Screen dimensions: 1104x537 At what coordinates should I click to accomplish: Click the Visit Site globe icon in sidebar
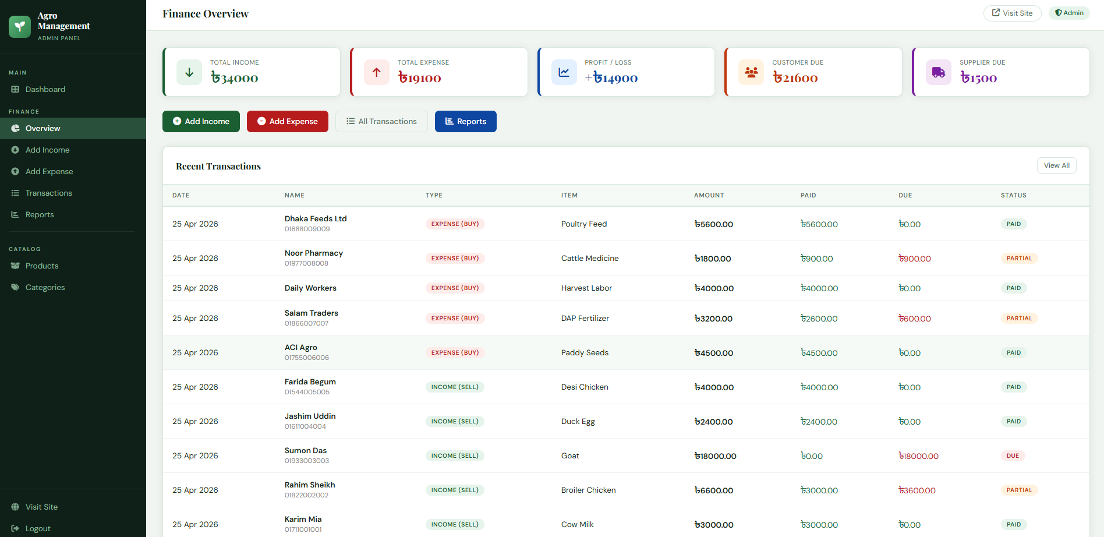pyautogui.click(x=15, y=507)
